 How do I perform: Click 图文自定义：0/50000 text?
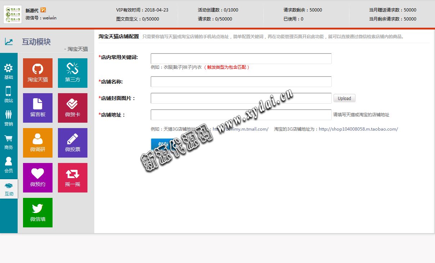pyautogui.click(x=137, y=19)
